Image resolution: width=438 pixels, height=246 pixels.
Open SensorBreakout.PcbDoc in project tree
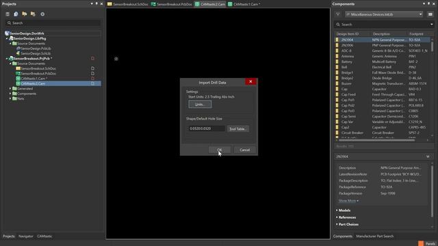coord(38,74)
